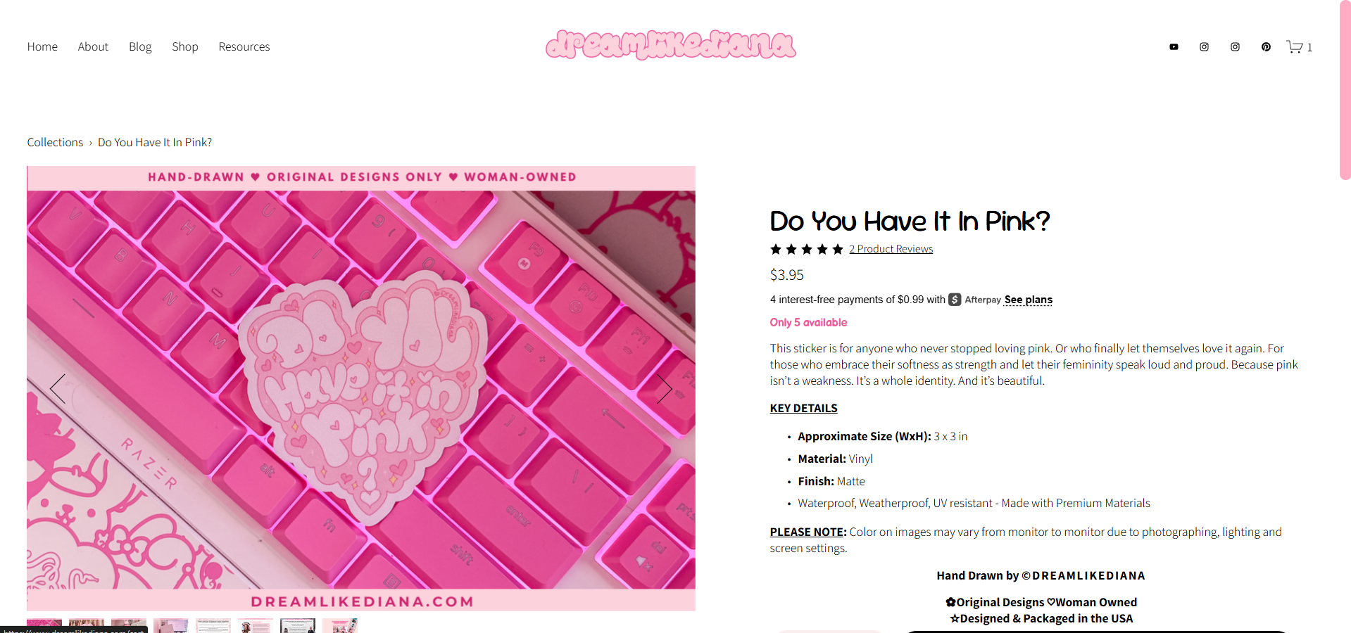Click the main keyboard sticker image
Image resolution: width=1351 pixels, height=633 pixels.
[x=361, y=388]
